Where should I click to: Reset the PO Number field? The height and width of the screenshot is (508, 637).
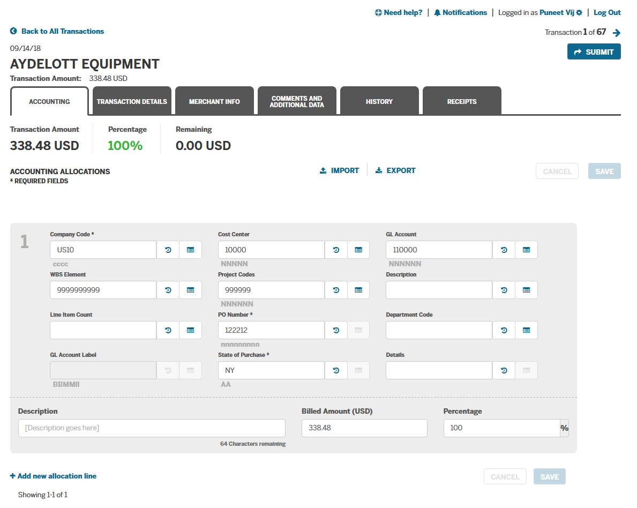pos(336,331)
